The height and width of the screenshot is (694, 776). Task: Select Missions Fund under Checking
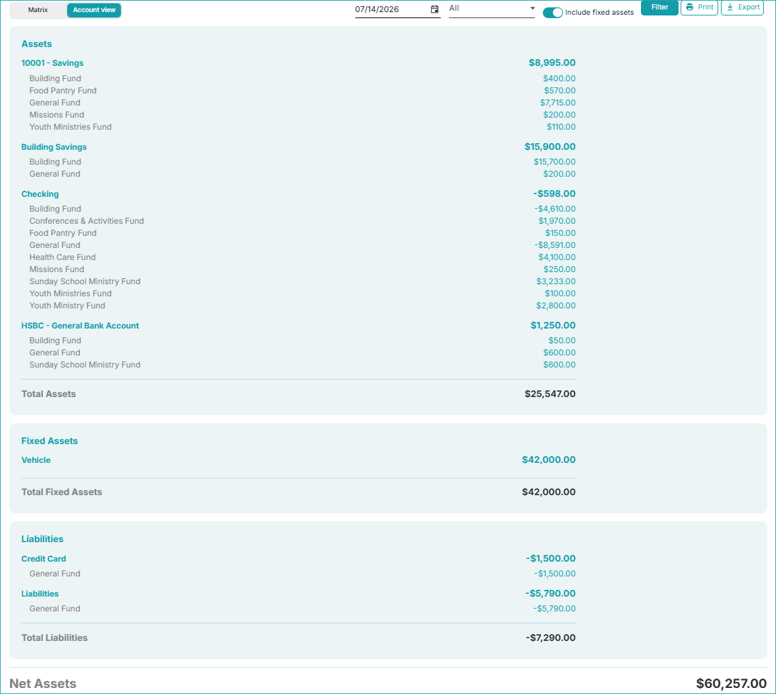pos(57,269)
